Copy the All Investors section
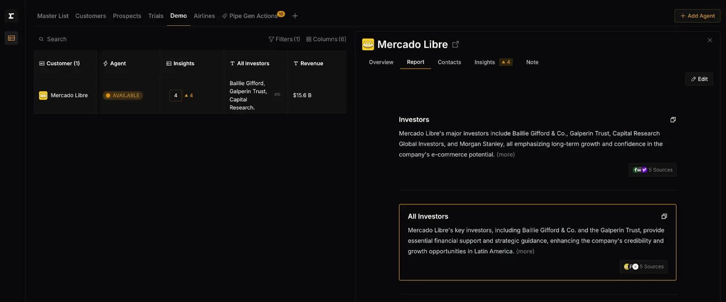 pos(664,216)
